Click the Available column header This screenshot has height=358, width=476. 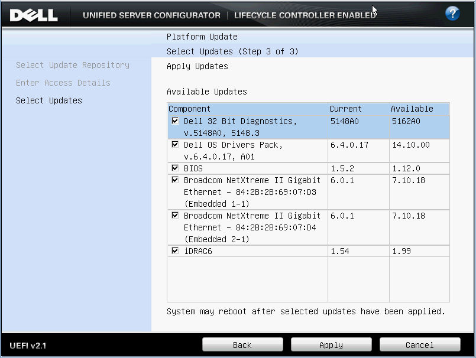pos(419,109)
